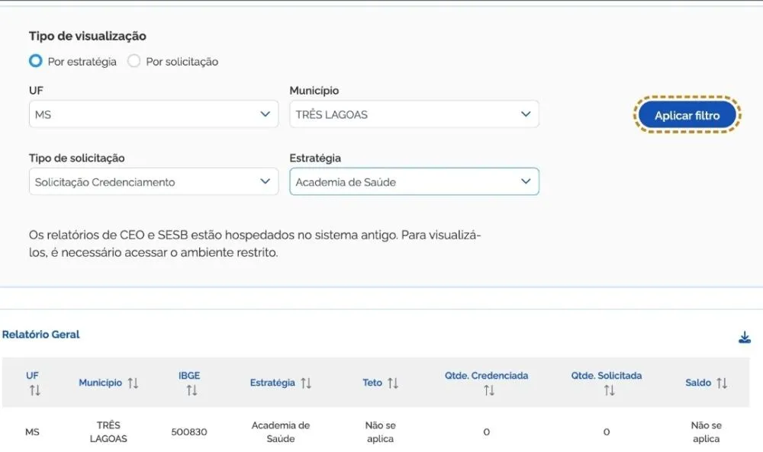The height and width of the screenshot is (452, 763).
Task: Download the Relatório Geral report
Action: pyautogui.click(x=745, y=338)
